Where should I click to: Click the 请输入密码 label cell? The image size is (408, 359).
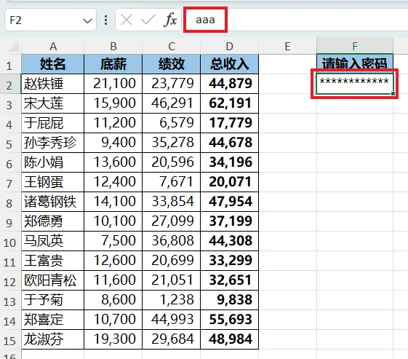tap(354, 64)
